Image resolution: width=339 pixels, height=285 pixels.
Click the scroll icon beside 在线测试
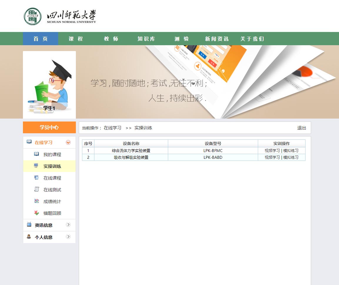(36, 189)
